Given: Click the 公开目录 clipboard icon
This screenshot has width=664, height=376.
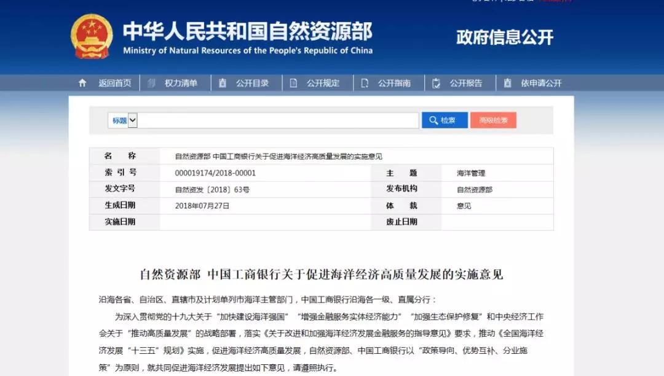Looking at the screenshot, I should 223,83.
